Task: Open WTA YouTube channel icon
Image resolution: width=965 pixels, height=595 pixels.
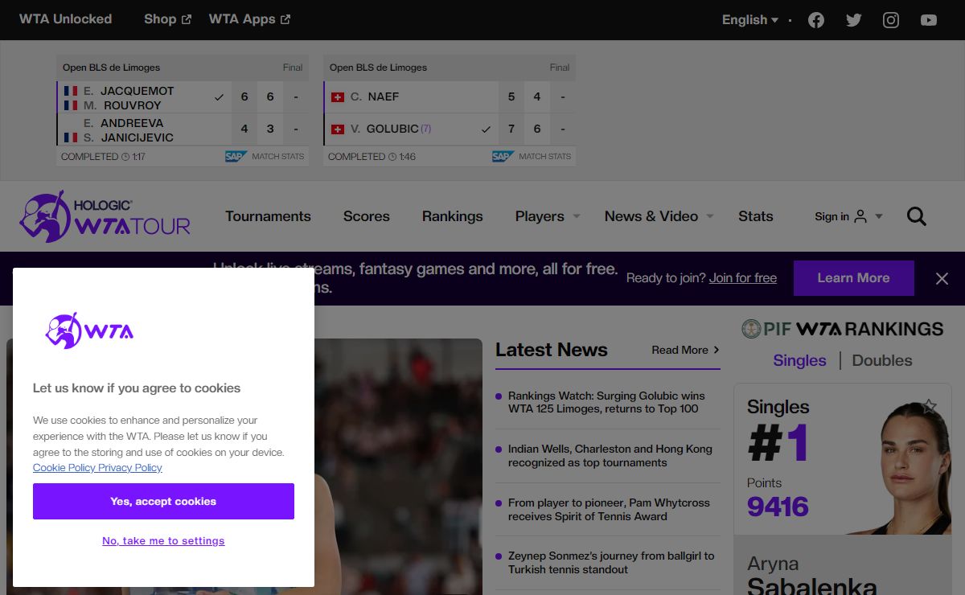Action: (x=929, y=20)
